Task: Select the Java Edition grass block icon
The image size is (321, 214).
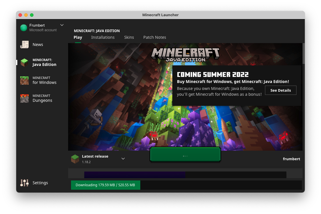Action: coord(24,62)
